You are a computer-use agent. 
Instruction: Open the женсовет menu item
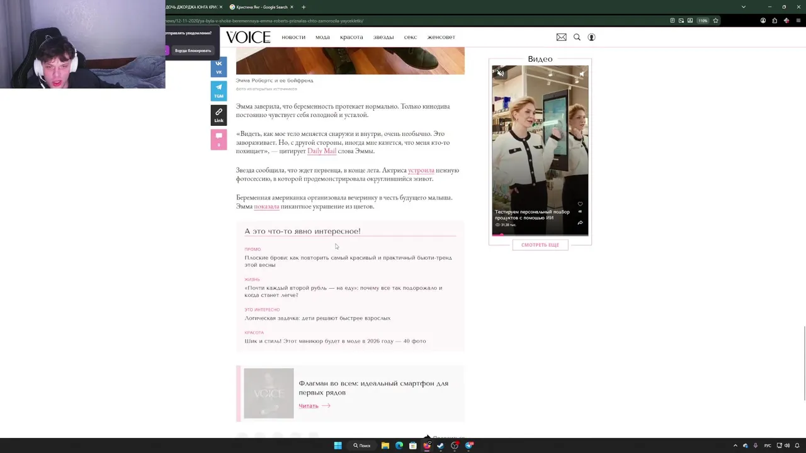[441, 37]
